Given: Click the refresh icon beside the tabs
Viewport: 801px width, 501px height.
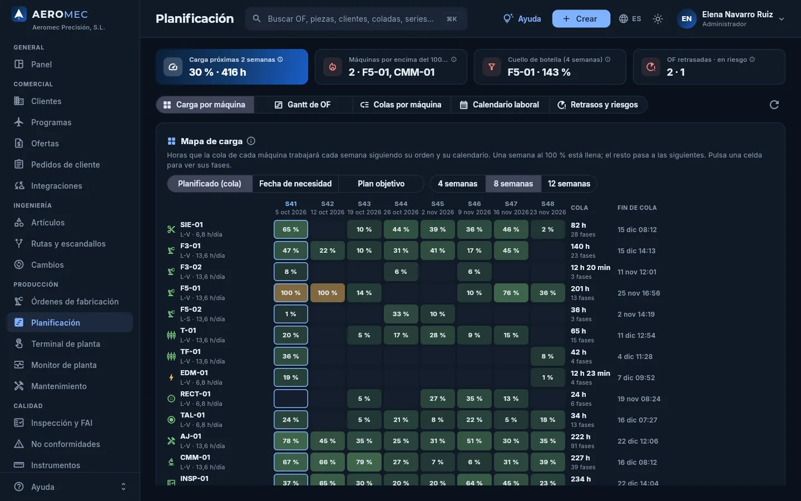Looking at the screenshot, I should (774, 105).
